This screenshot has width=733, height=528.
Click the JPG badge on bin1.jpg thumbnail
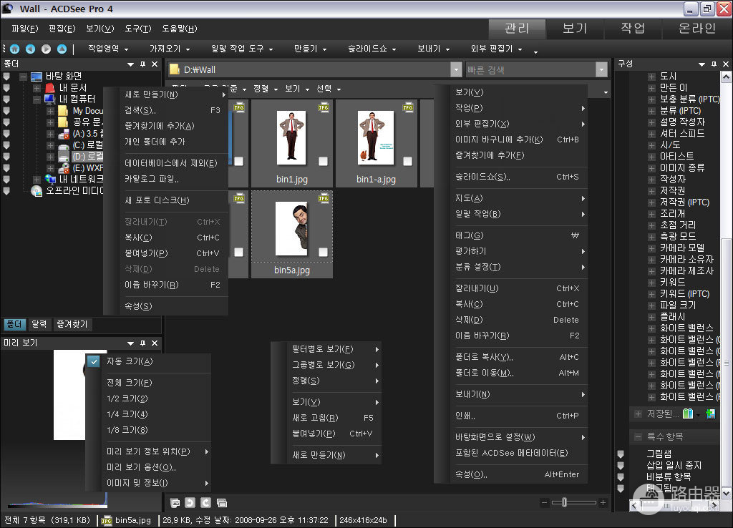[x=324, y=107]
